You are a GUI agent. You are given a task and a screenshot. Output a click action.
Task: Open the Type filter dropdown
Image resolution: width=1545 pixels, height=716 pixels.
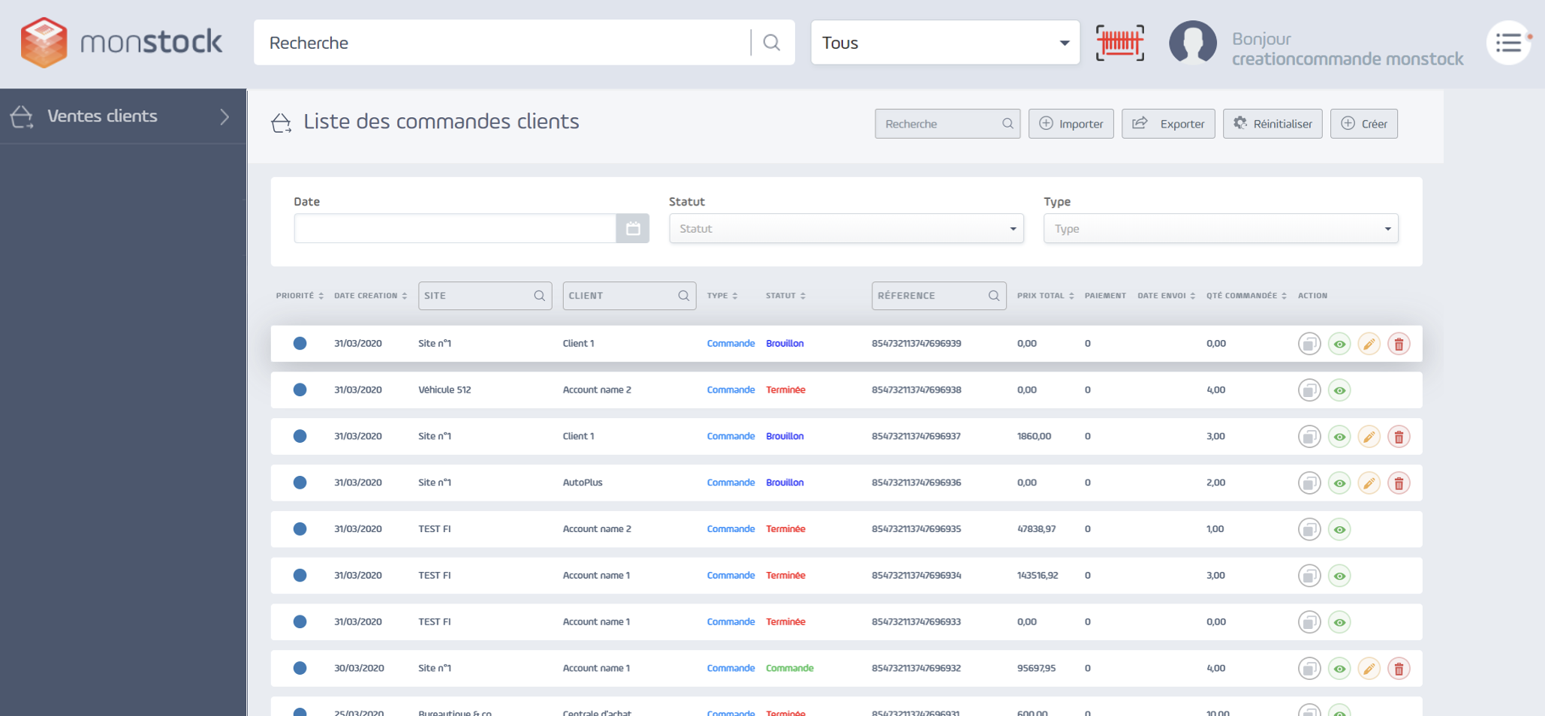[x=1221, y=228]
